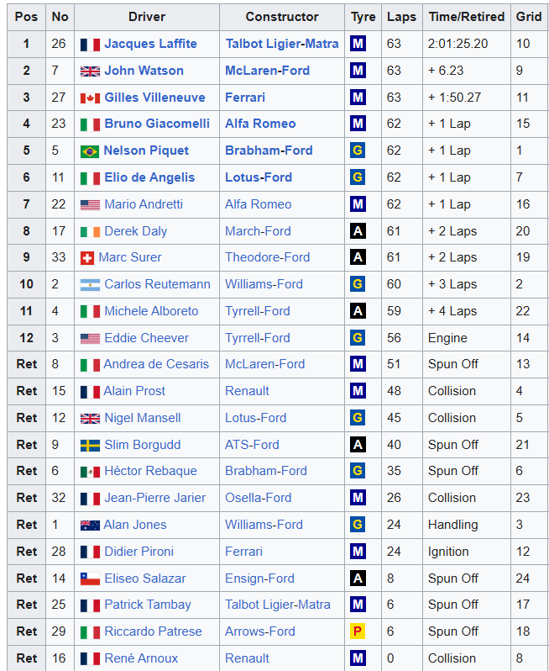Viewport: 549px width, 671px height.
Task: Follow the Carlos Reutemann link
Action: [x=157, y=284]
